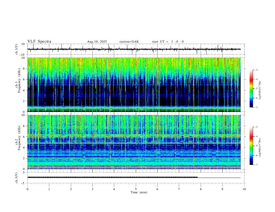Click inside the ch.1 spectrogram panel
275x212 pixels.
tap(134, 85)
